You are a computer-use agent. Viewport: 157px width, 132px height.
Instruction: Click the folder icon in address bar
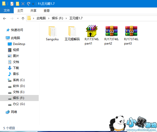(x=29, y=18)
